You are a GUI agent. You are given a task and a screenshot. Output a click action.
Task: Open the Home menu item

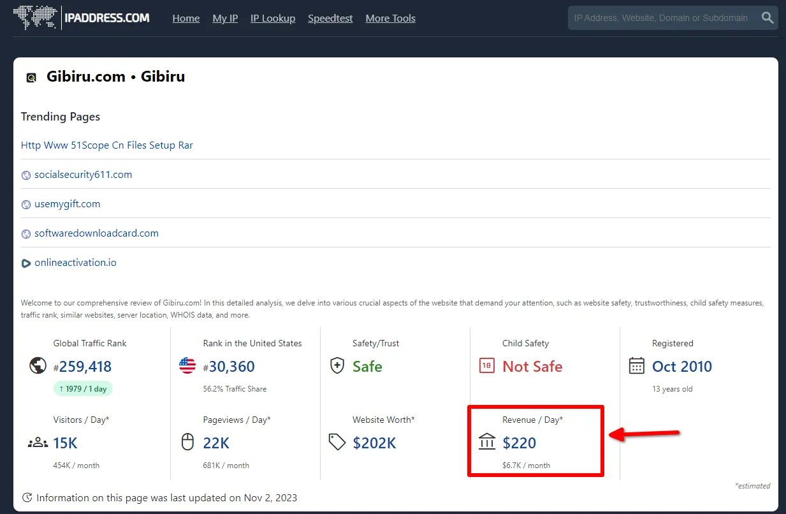(186, 18)
